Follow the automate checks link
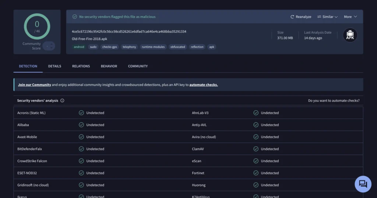Screen dimensions: 377x198 point(204,85)
